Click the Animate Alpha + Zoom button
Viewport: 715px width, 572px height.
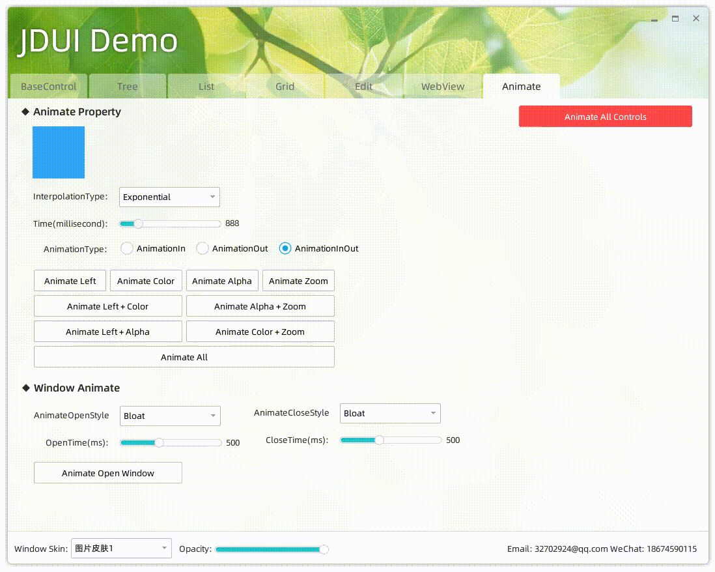260,306
